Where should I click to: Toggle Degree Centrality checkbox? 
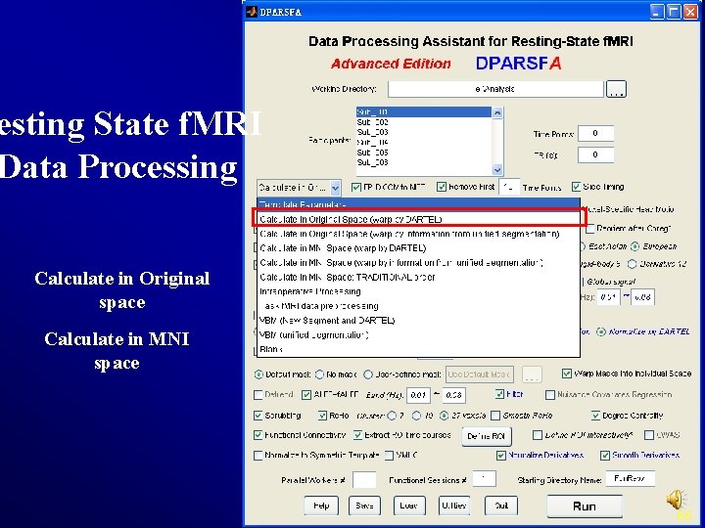pyautogui.click(x=595, y=416)
